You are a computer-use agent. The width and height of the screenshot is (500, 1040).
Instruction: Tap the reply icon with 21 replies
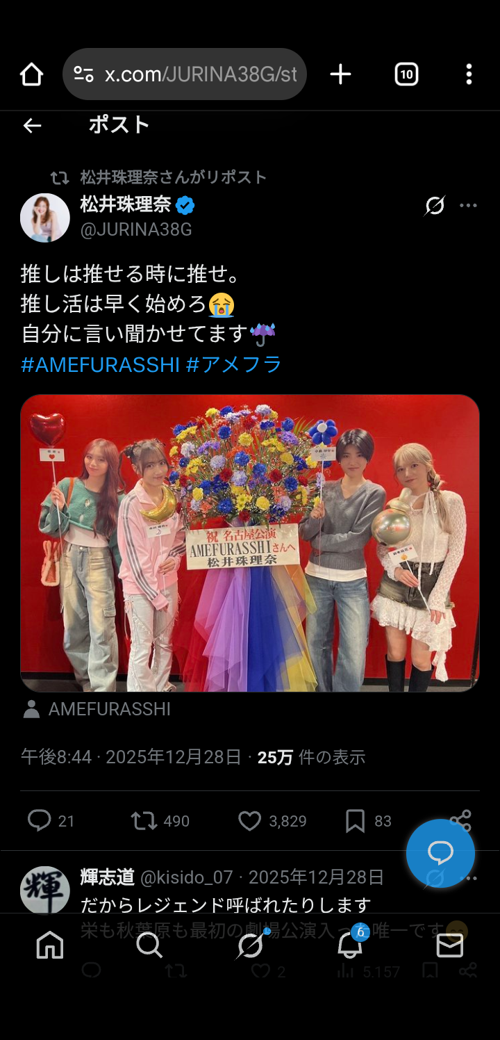coord(40,821)
